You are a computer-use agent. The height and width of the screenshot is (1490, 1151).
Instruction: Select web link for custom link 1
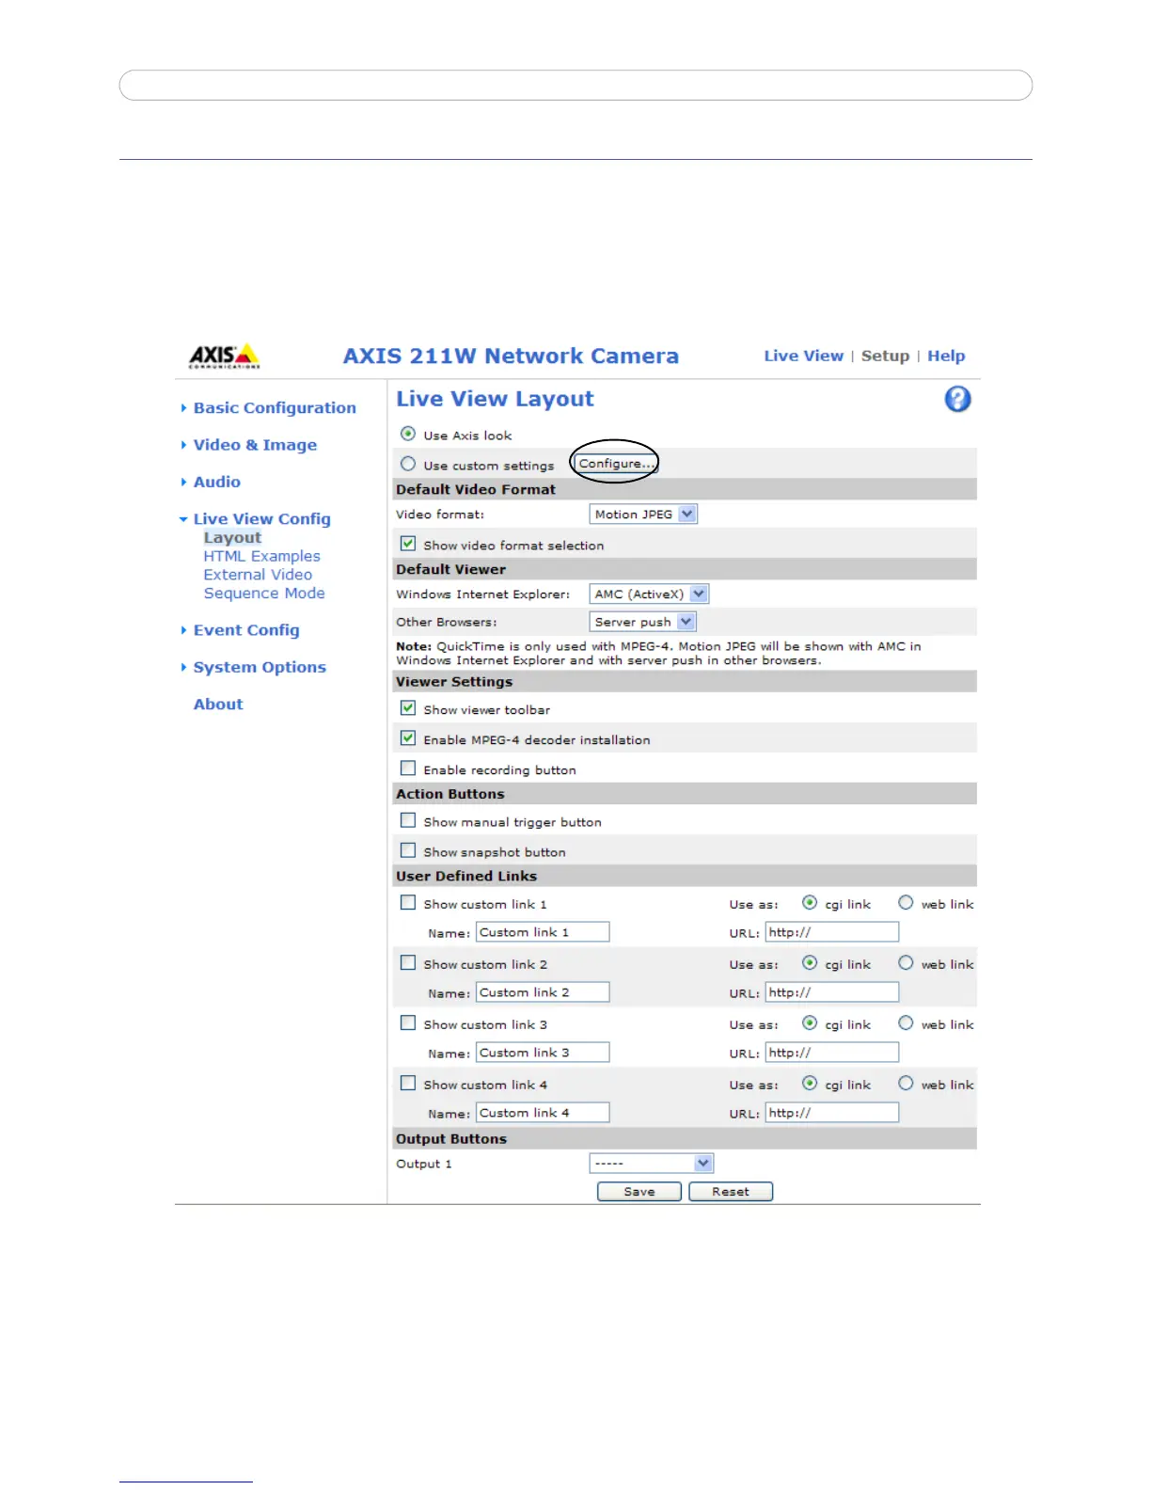tap(906, 902)
